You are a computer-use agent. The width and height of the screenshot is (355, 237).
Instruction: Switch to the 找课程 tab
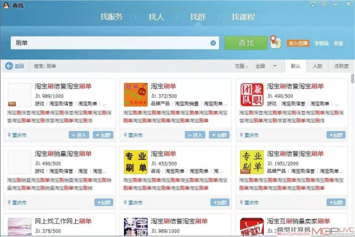(x=243, y=17)
